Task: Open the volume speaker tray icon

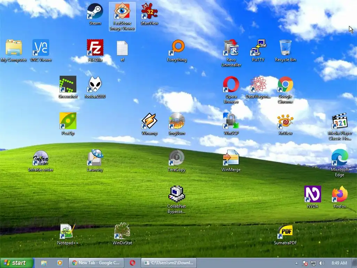Action: point(321,263)
